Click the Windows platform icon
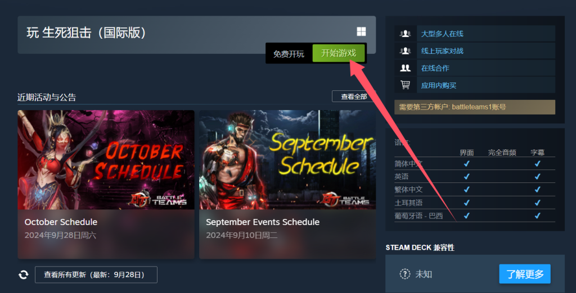 (x=361, y=32)
